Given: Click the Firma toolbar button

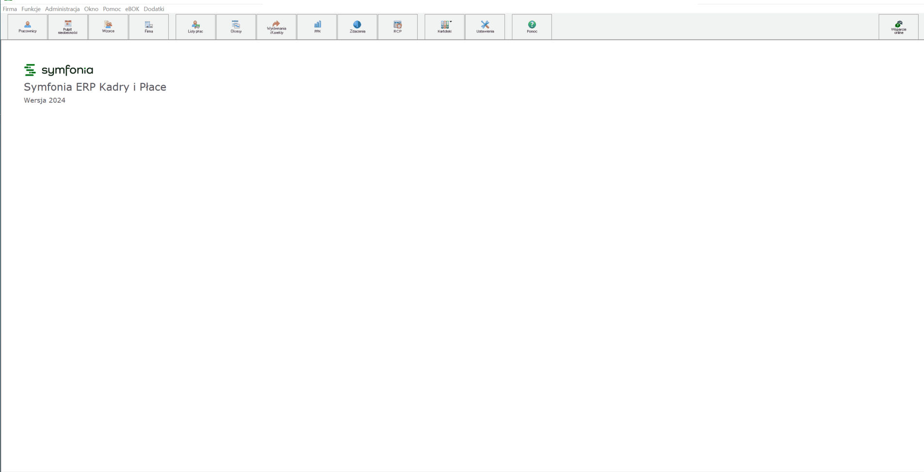Looking at the screenshot, I should pyautogui.click(x=149, y=27).
